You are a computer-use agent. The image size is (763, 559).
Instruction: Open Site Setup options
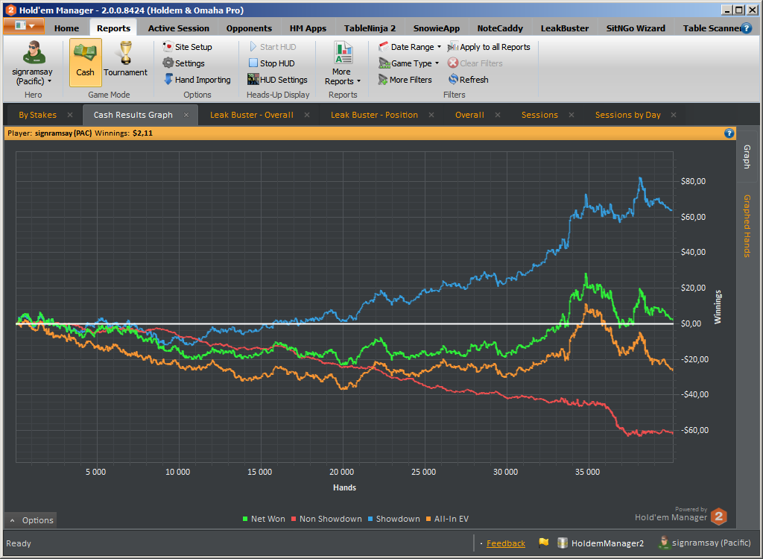point(188,47)
